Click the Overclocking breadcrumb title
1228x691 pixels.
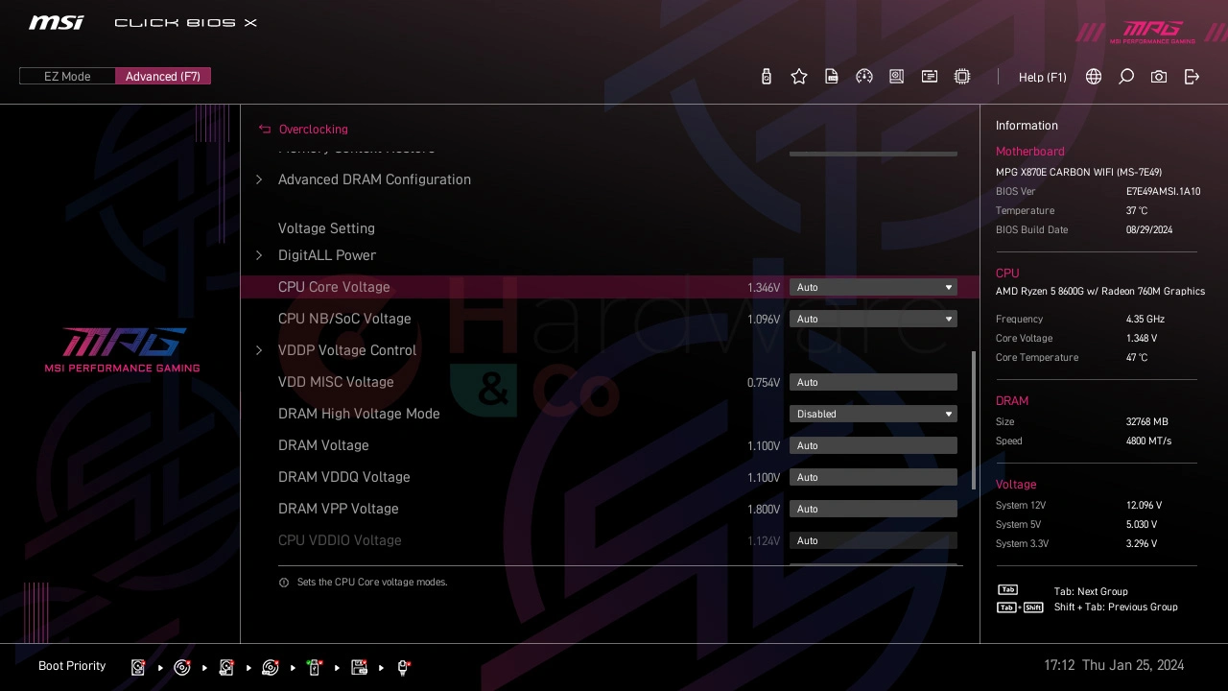coord(314,130)
